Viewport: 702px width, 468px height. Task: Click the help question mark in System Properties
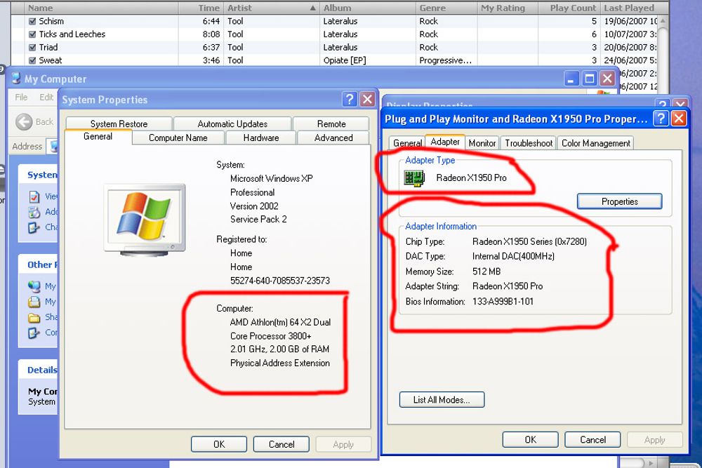349,99
